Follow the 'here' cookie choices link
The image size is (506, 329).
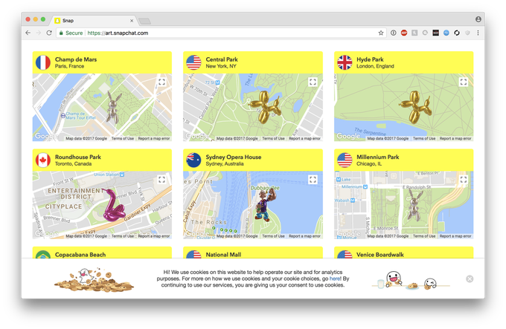[x=335, y=278]
